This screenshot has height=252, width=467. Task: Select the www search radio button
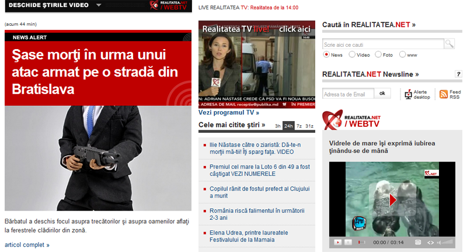(x=402, y=54)
